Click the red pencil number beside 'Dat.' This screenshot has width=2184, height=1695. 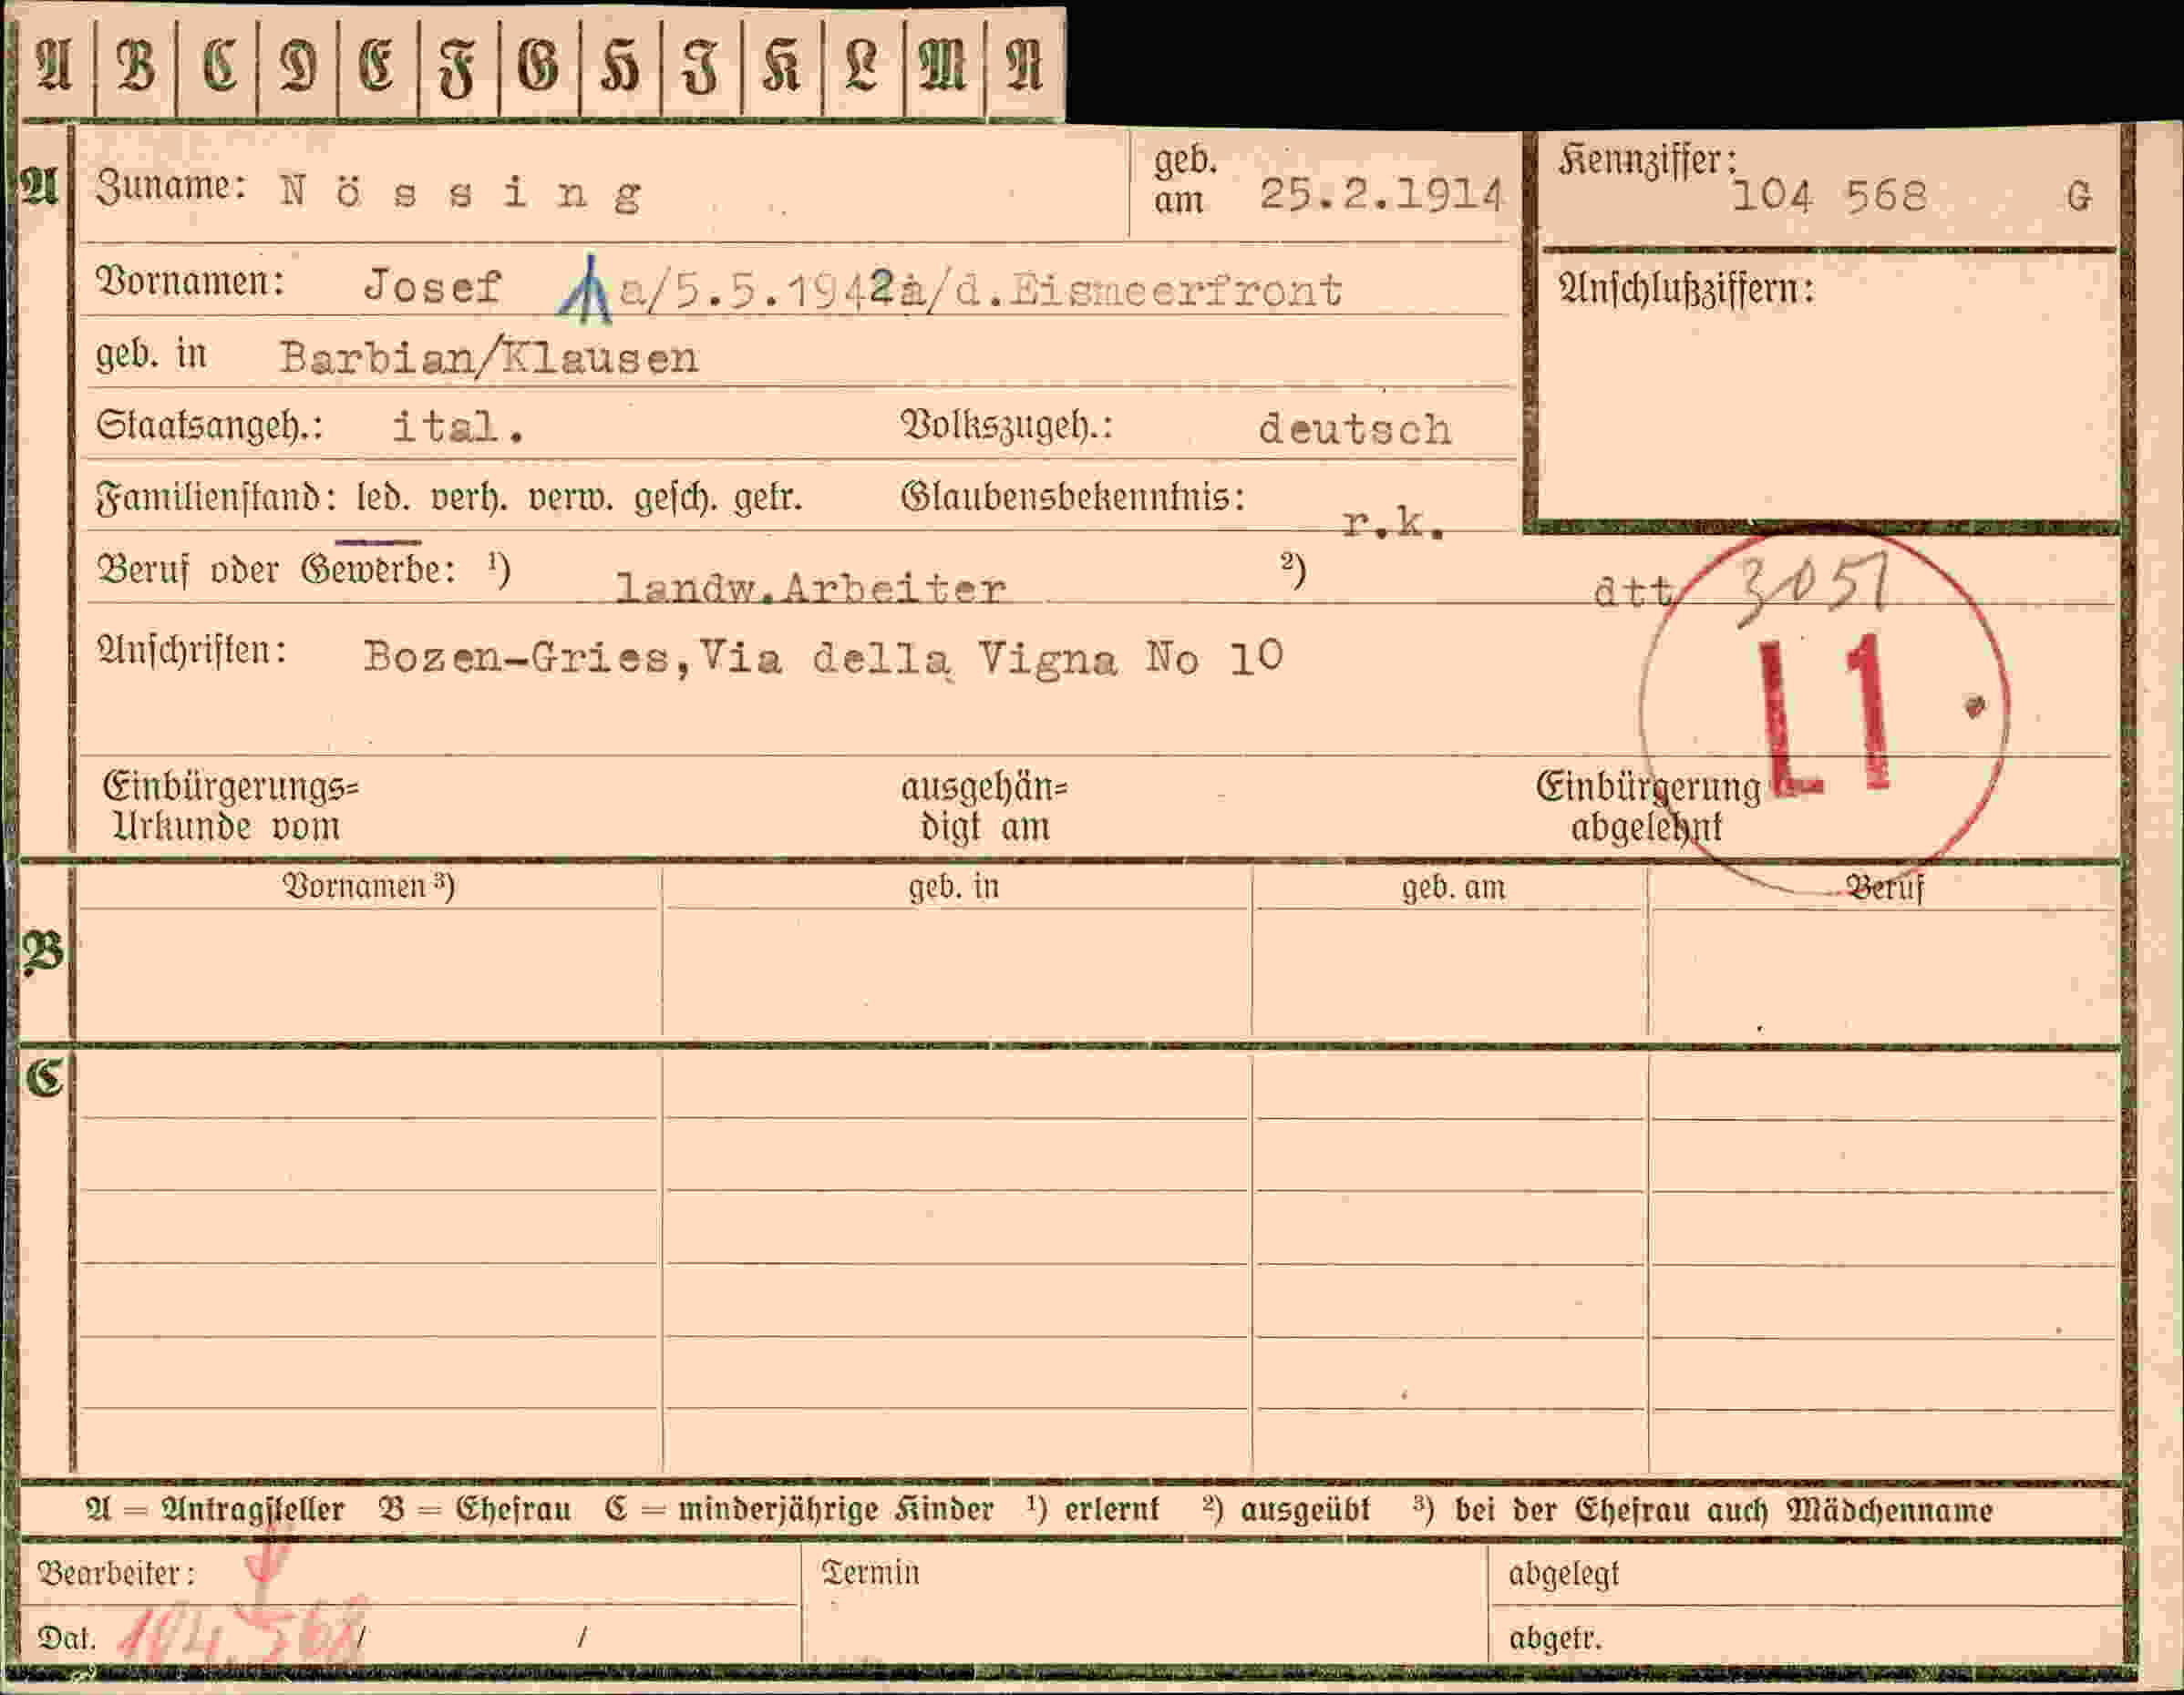(242, 1635)
